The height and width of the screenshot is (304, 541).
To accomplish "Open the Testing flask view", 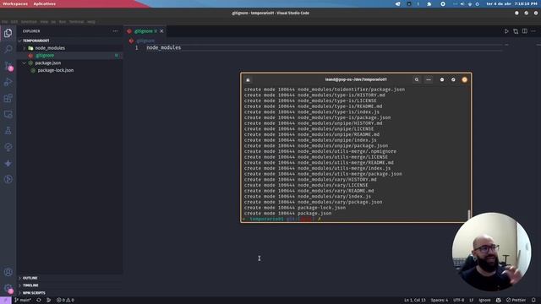I will 8,131.
